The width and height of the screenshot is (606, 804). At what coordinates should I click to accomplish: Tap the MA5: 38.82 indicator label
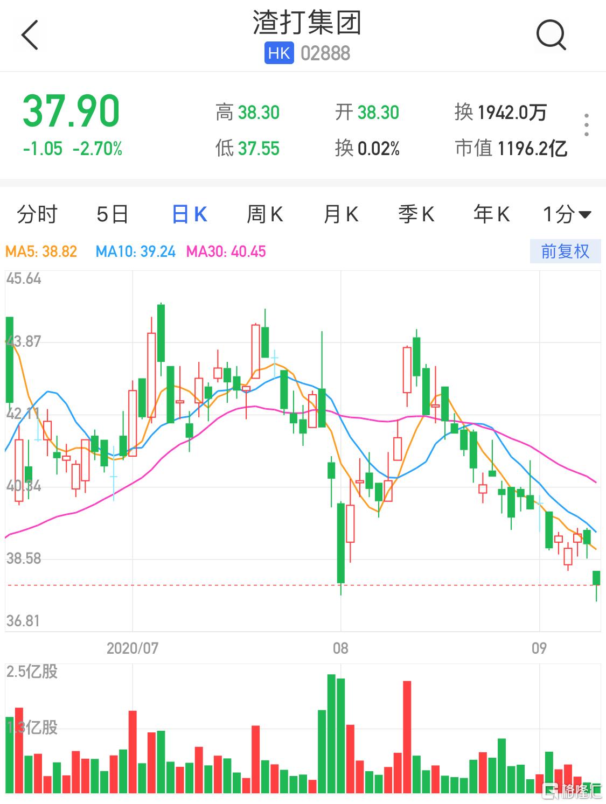[x=41, y=251]
